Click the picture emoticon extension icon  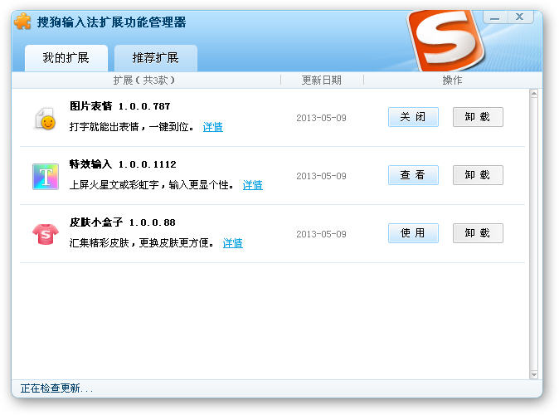pyautogui.click(x=46, y=119)
